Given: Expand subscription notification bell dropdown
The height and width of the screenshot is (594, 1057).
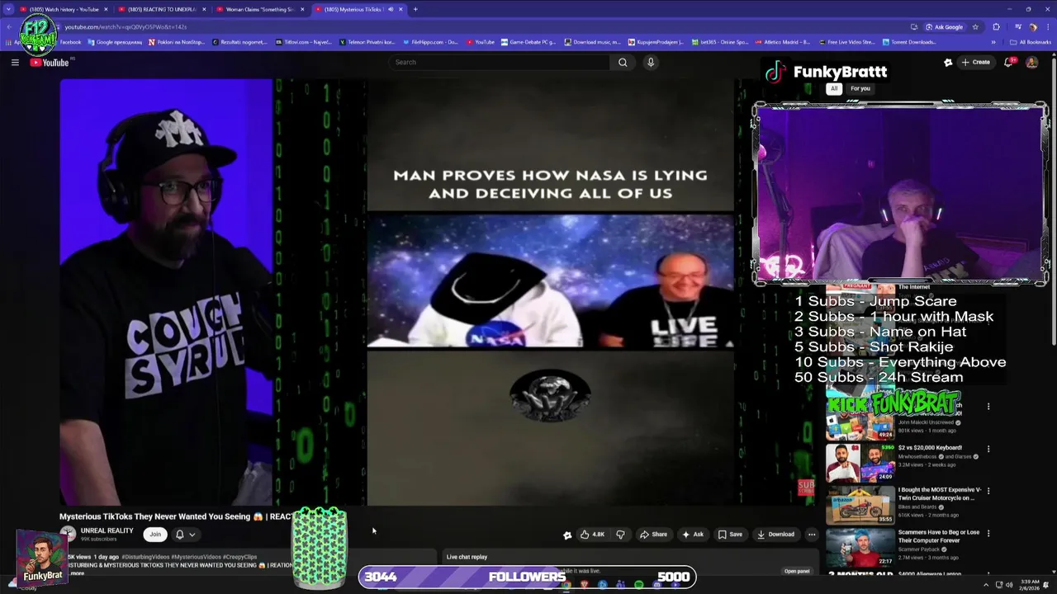Looking at the screenshot, I should (x=185, y=534).
